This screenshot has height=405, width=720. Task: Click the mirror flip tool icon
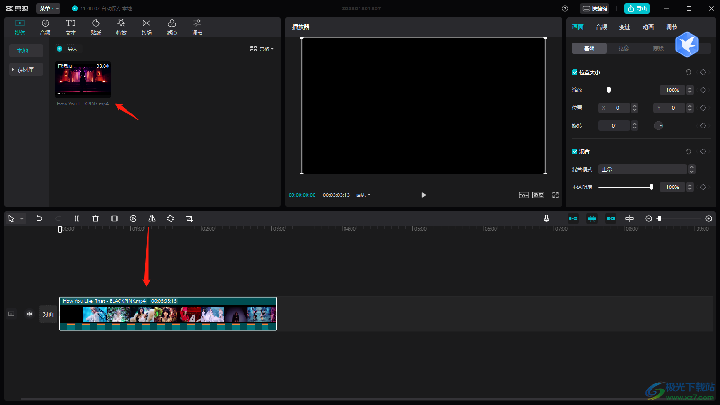(152, 218)
